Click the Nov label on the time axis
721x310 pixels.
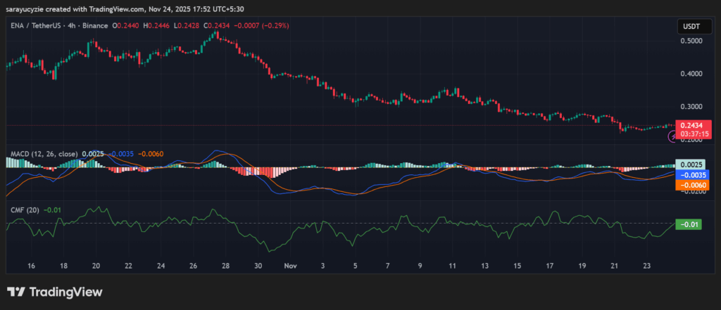290,266
